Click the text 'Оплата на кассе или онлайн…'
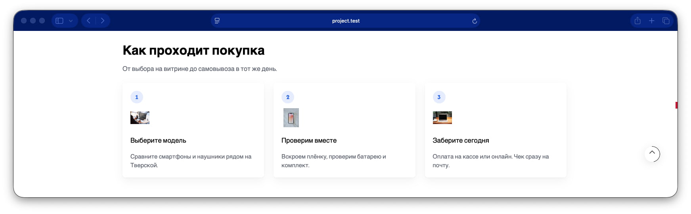This screenshot has height=214, width=691. pyautogui.click(x=491, y=161)
